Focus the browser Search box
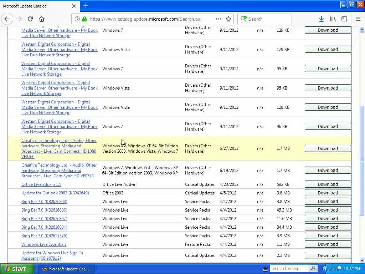 [264, 19]
